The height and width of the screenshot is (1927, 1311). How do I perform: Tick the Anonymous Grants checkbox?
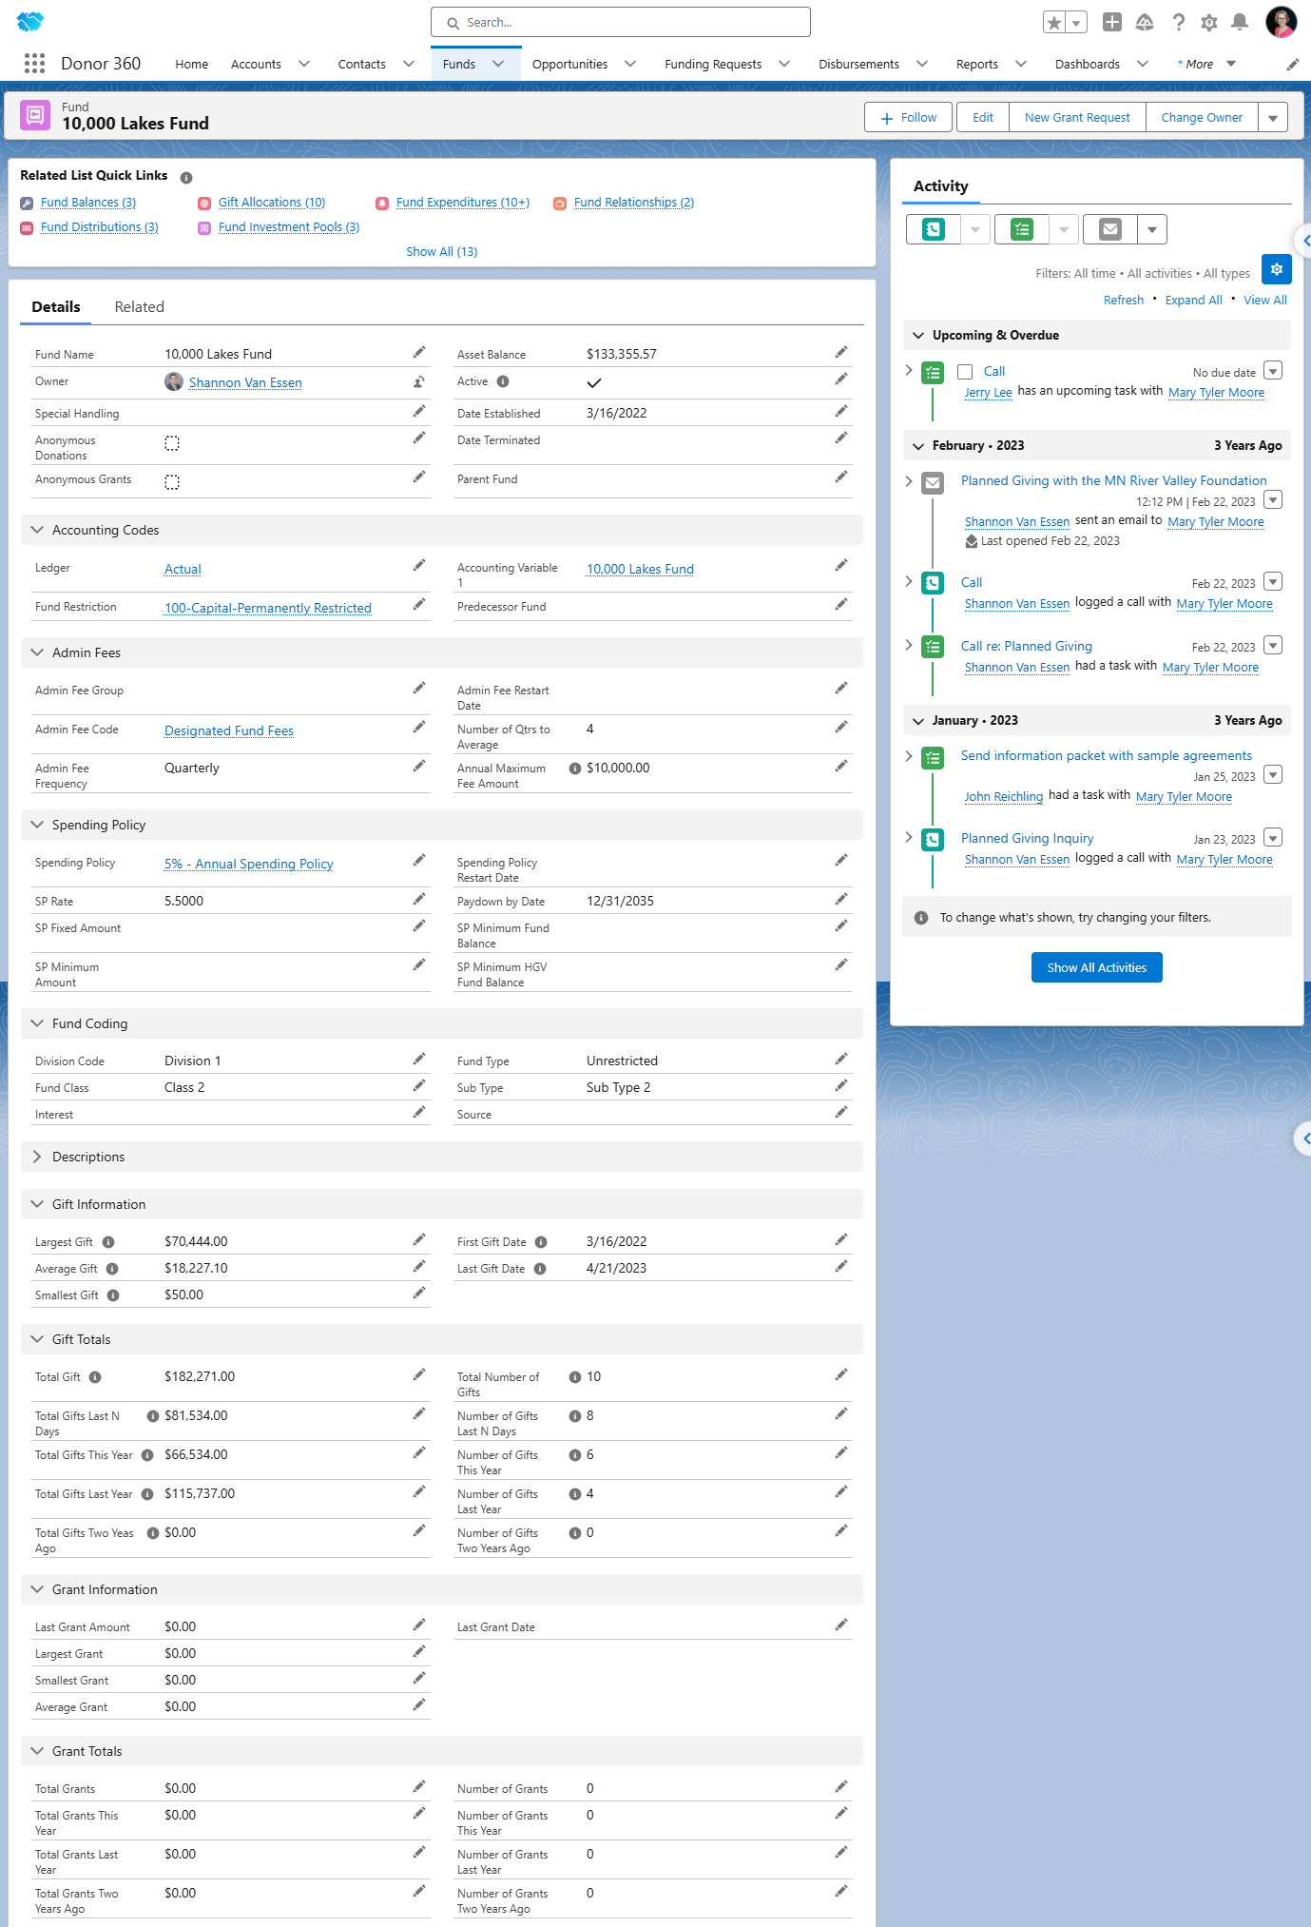pyautogui.click(x=172, y=482)
